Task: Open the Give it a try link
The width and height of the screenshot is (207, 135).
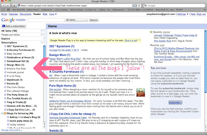Action: (x=131, y=40)
